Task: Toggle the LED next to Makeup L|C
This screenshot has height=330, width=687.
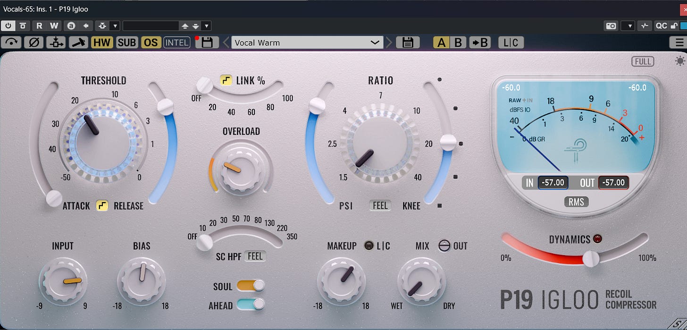Action: coord(369,245)
